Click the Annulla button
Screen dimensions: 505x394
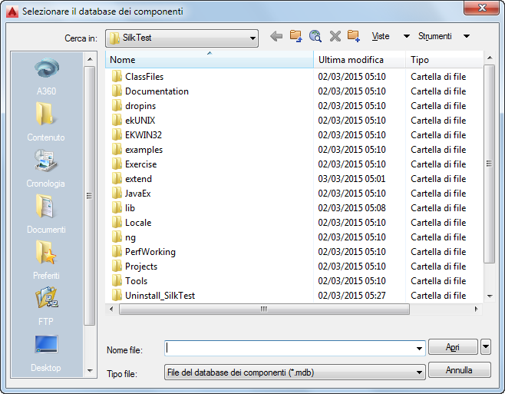point(459,370)
